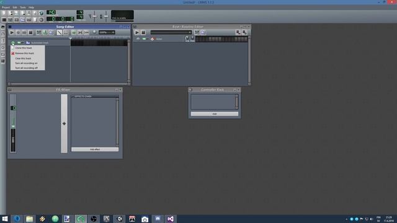
Task: Mute the Automation track
Action: pyautogui.click(x=19, y=43)
